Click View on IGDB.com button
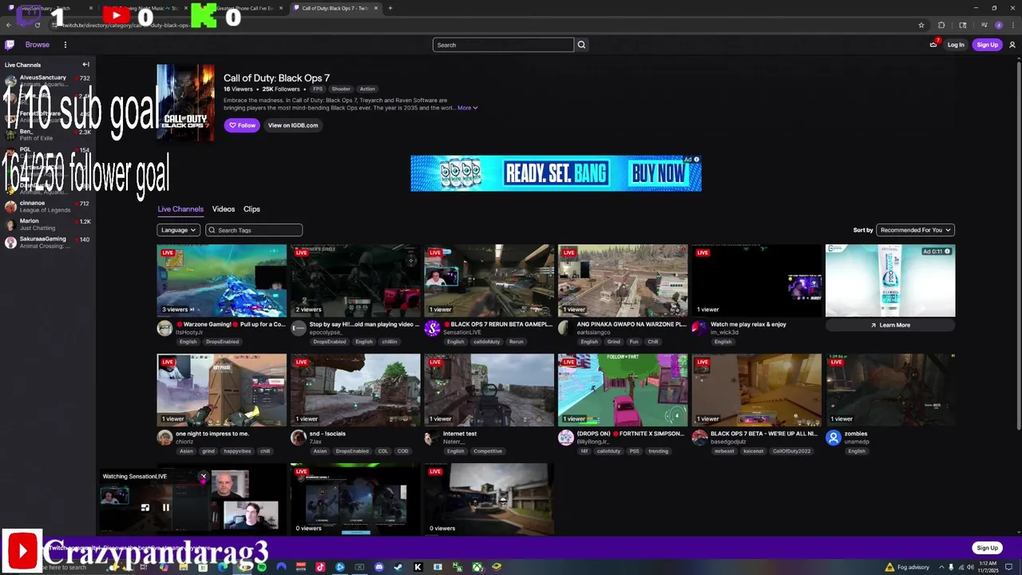Screen dimensions: 1022x575 coord(293,125)
